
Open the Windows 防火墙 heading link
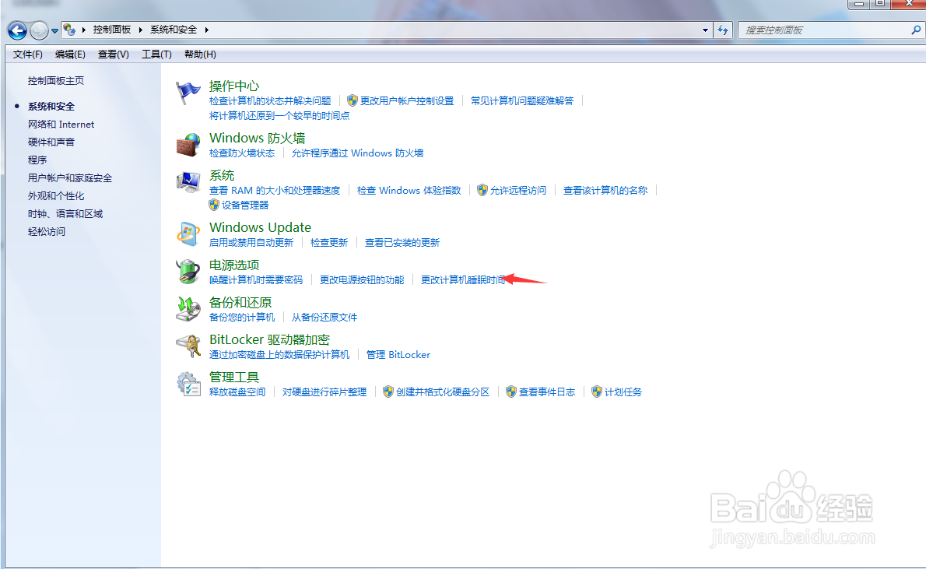coord(257,139)
